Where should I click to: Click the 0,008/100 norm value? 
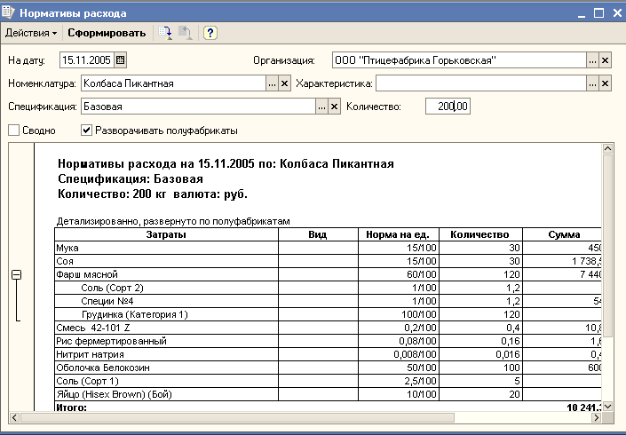pyautogui.click(x=415, y=354)
